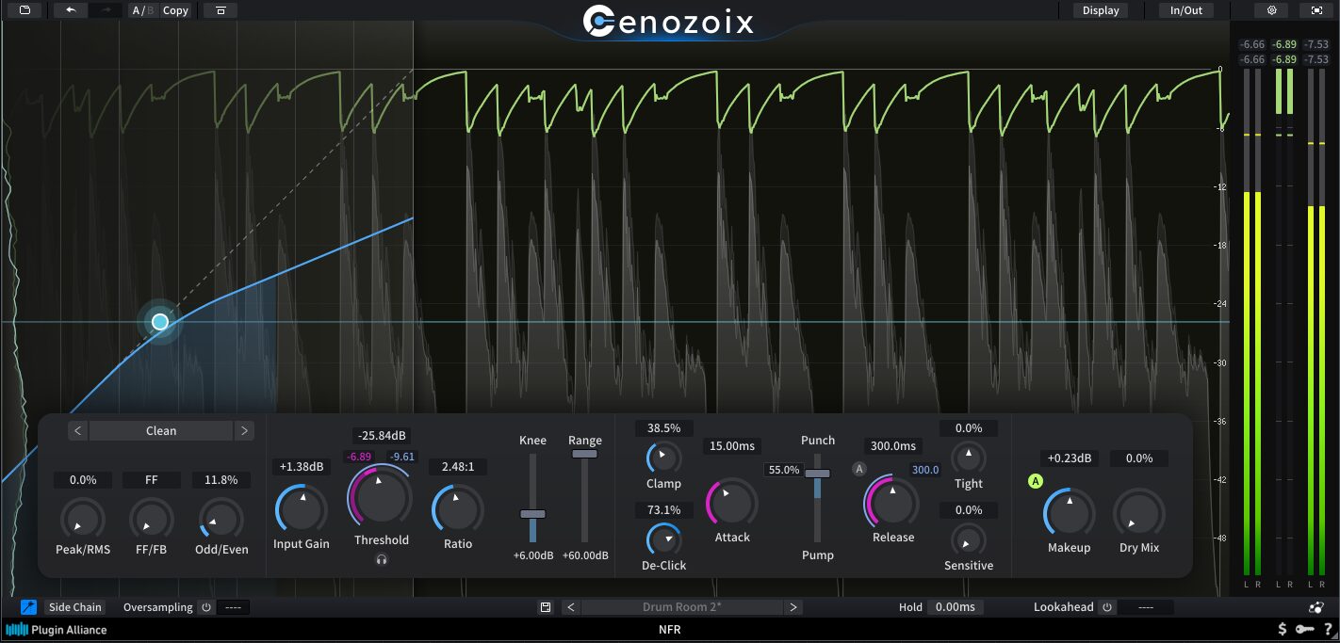Open the Display menu
1340x643 pixels.
click(x=1101, y=10)
